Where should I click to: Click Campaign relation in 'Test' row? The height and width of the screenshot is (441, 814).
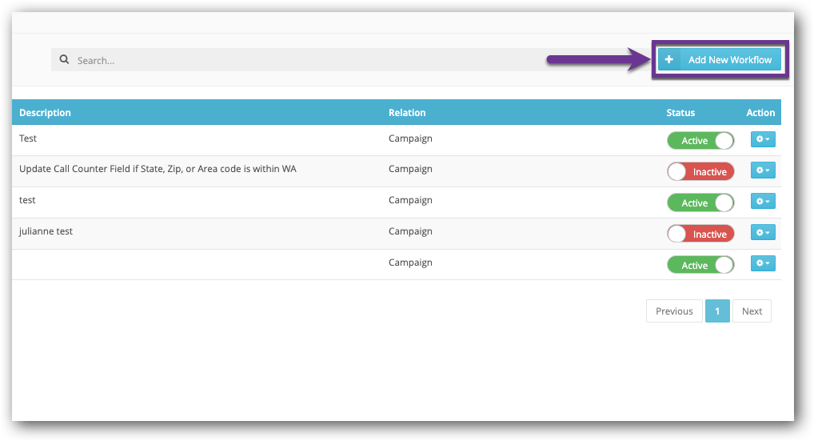point(411,138)
